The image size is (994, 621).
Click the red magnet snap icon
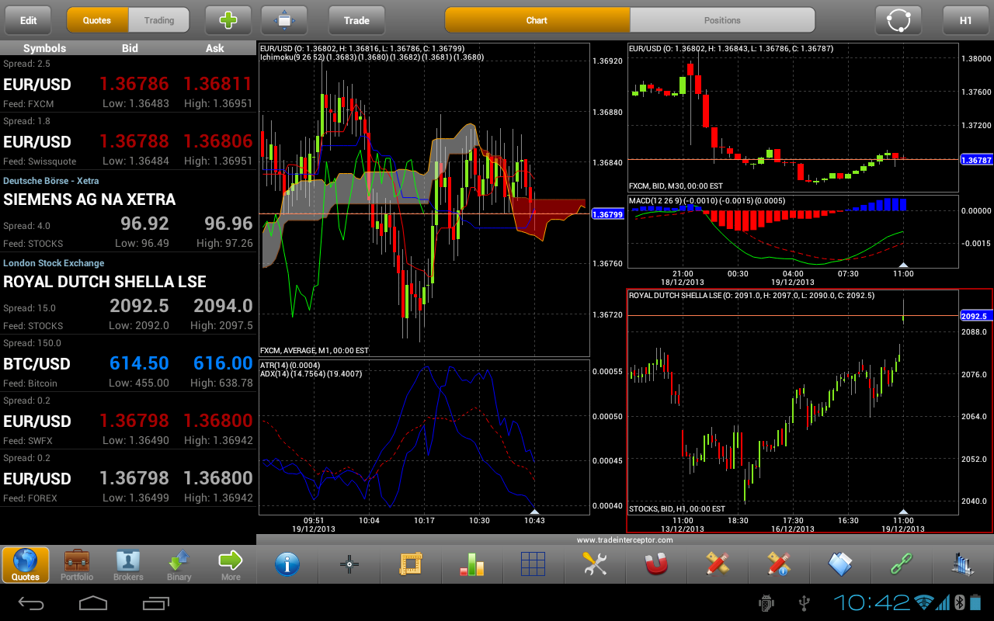click(656, 564)
